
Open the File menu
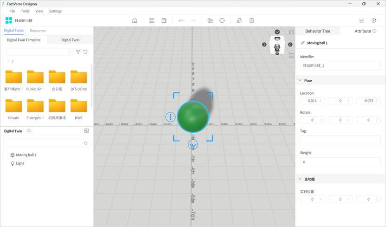pyautogui.click(x=12, y=11)
